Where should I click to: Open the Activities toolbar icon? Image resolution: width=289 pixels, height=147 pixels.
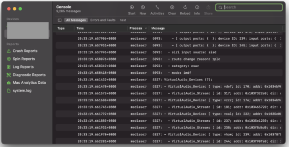[x=157, y=7]
